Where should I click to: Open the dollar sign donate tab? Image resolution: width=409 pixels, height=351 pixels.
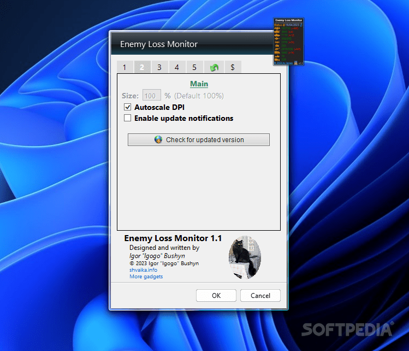pyautogui.click(x=233, y=67)
